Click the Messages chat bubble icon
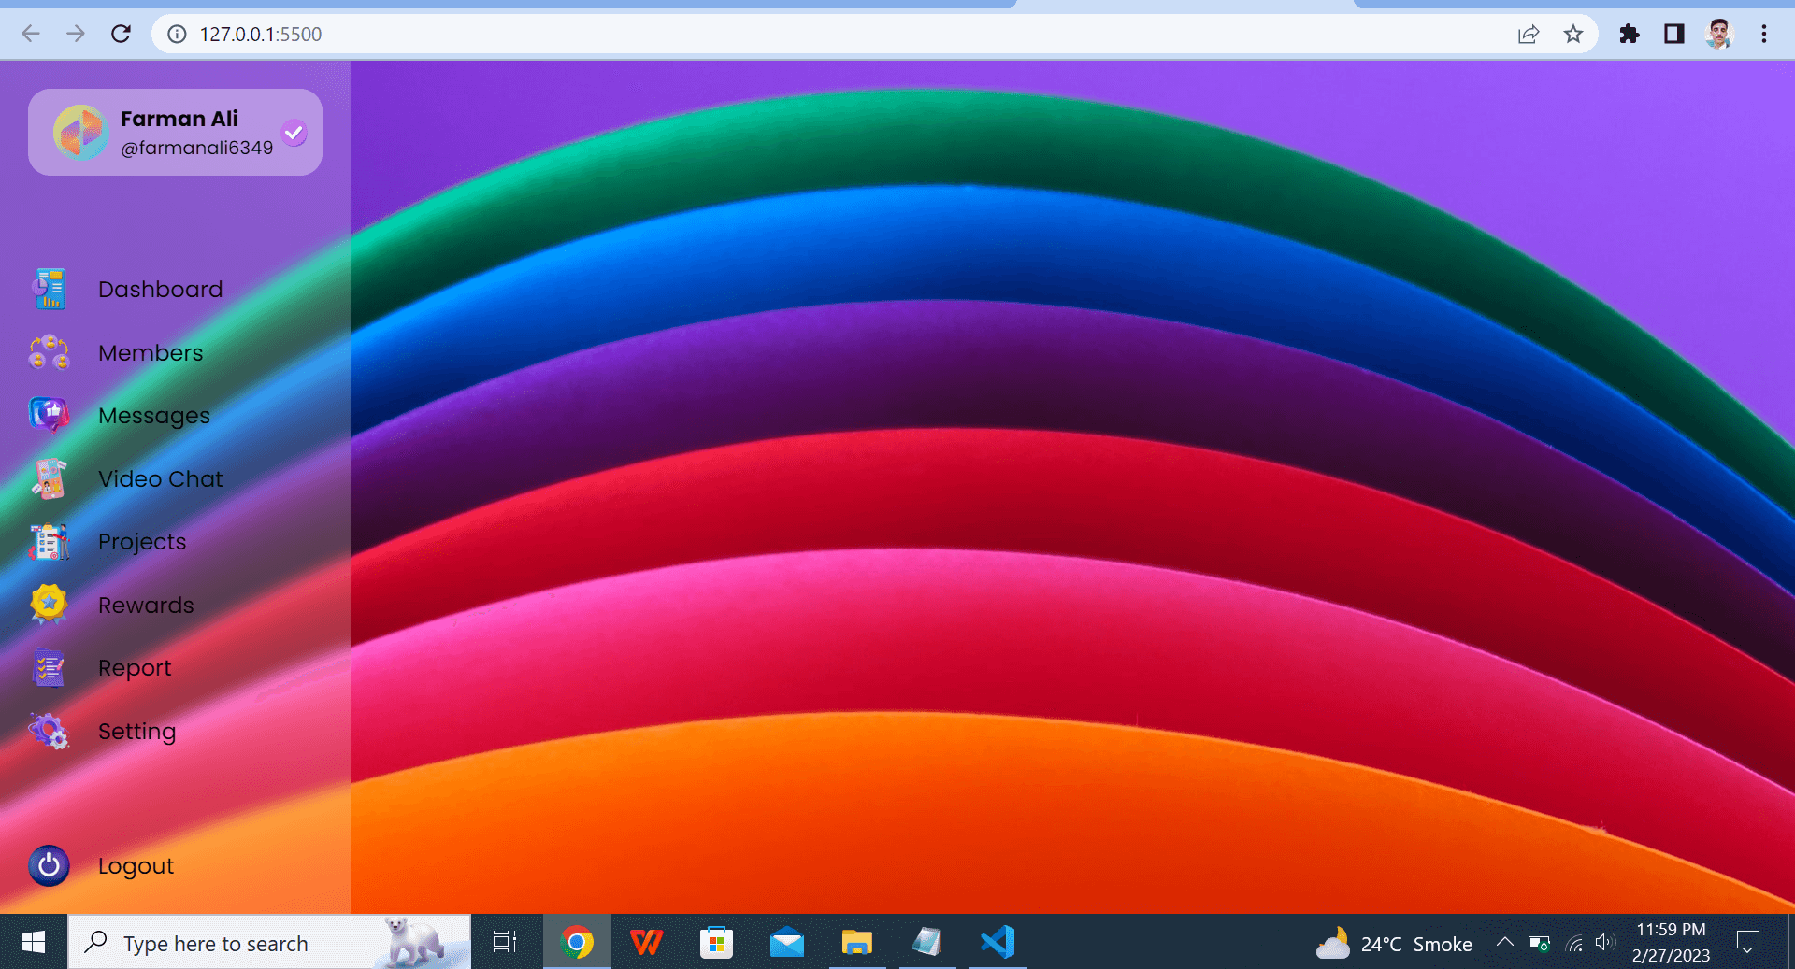Viewport: 1795px width, 969px height. (49, 415)
